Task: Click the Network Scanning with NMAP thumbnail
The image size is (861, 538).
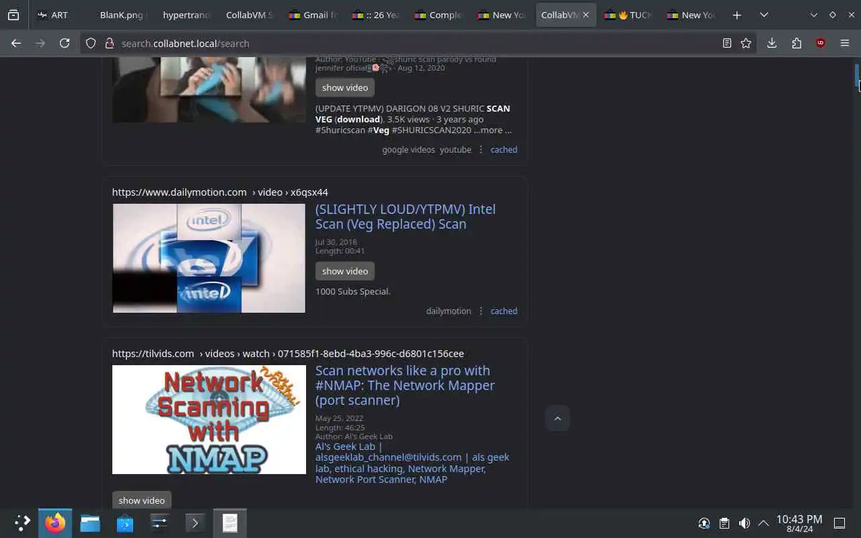Action: point(209,420)
